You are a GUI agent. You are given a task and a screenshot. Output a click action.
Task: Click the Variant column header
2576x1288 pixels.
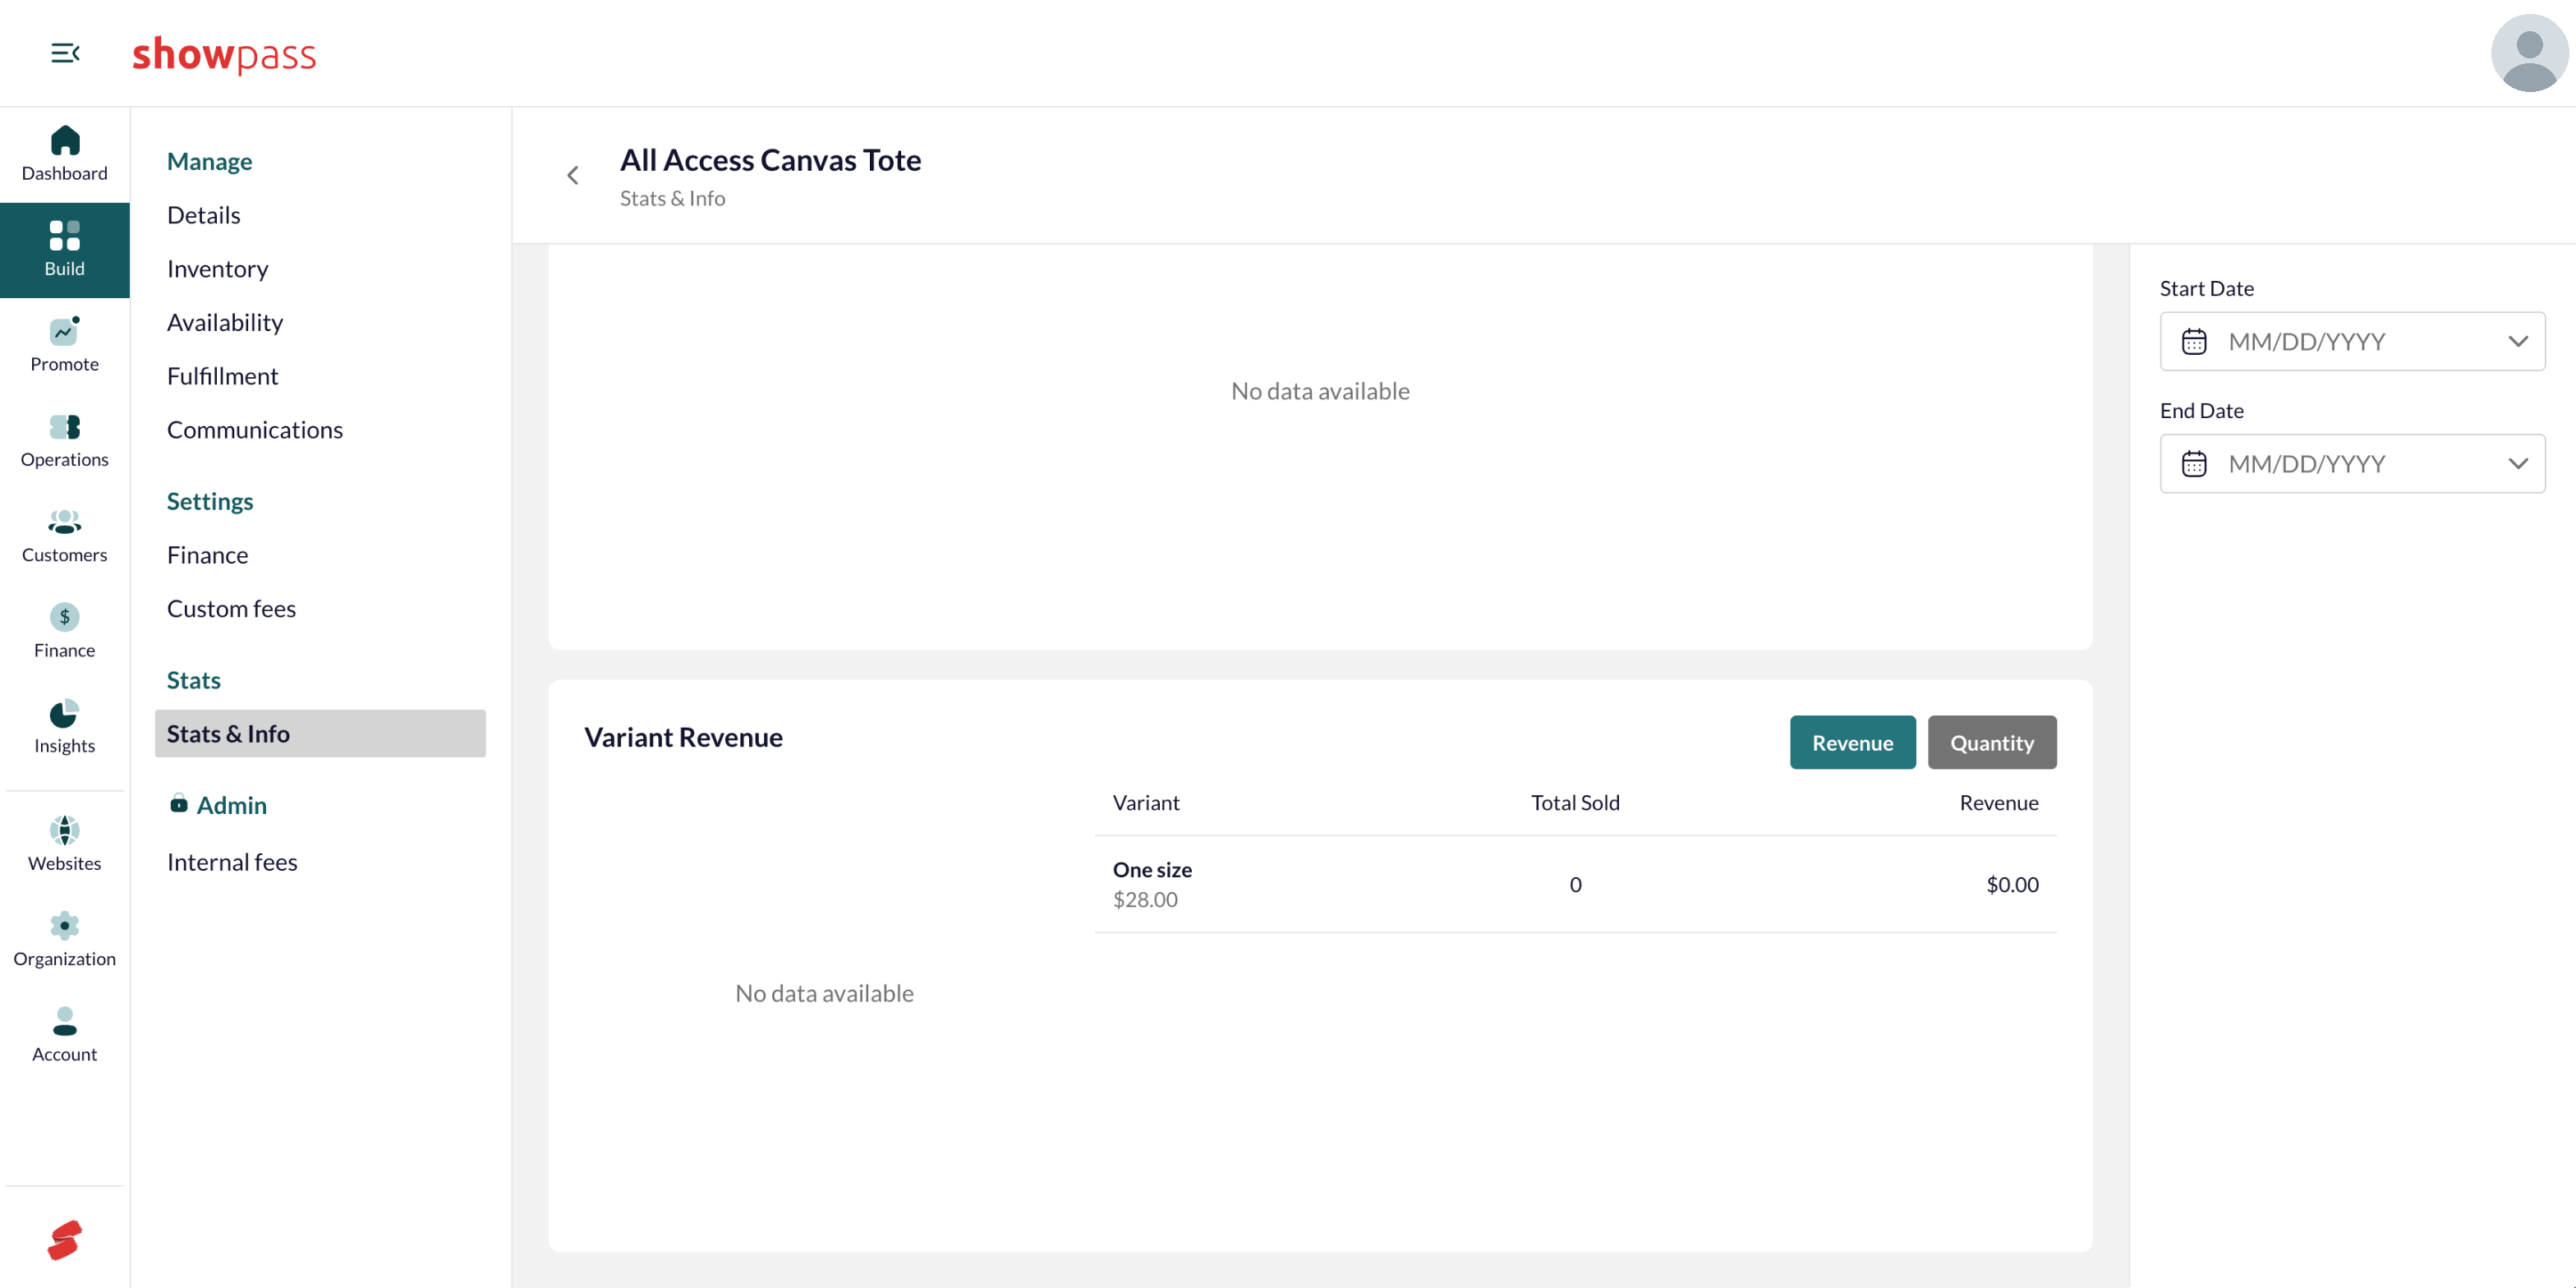click(x=1146, y=803)
